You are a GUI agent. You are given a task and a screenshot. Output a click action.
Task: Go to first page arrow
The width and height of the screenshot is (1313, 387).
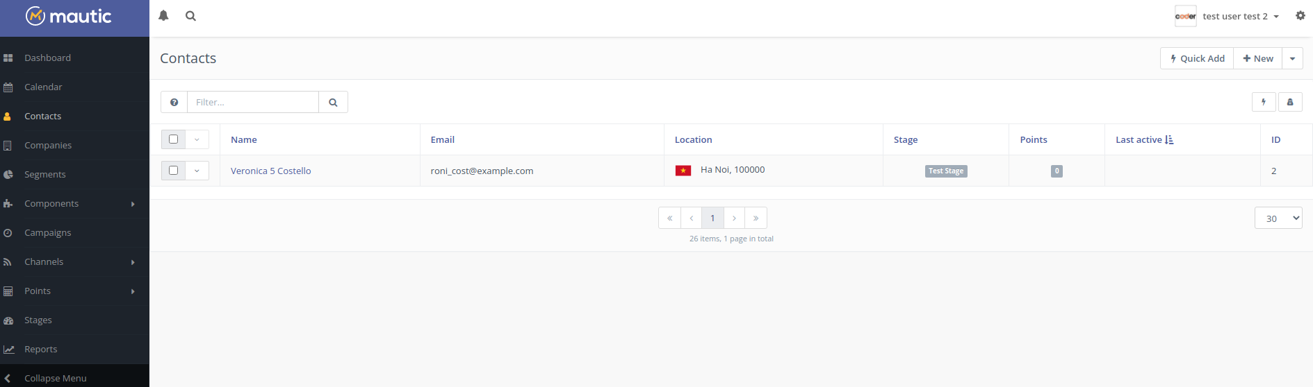pyautogui.click(x=669, y=218)
